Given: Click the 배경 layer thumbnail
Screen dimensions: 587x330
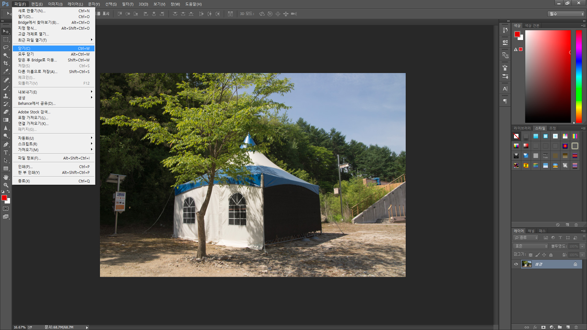Looking at the screenshot, I should click(526, 264).
